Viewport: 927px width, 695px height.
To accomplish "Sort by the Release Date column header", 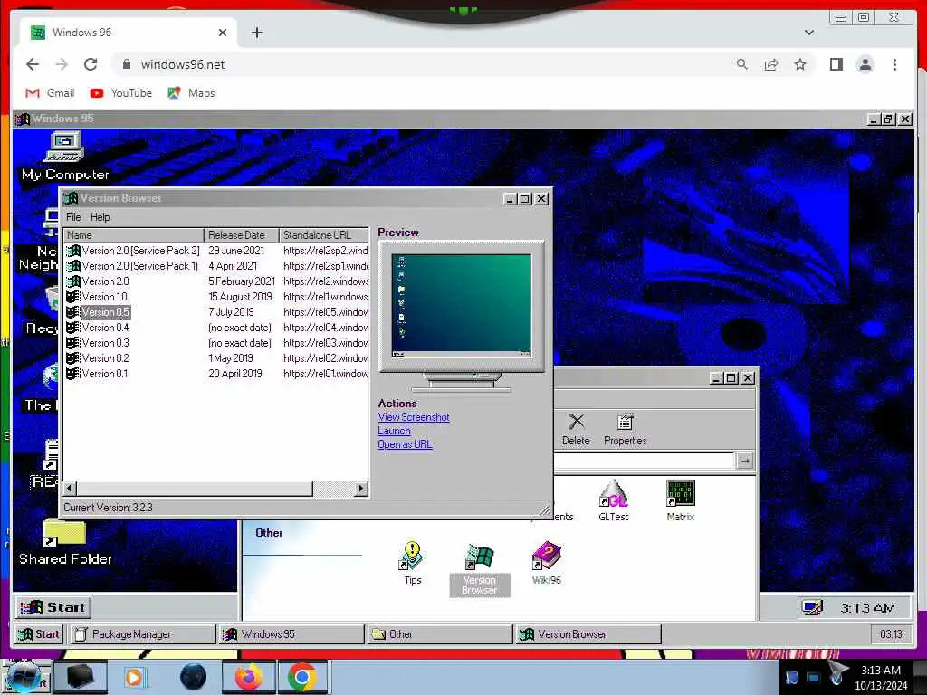I will [241, 234].
